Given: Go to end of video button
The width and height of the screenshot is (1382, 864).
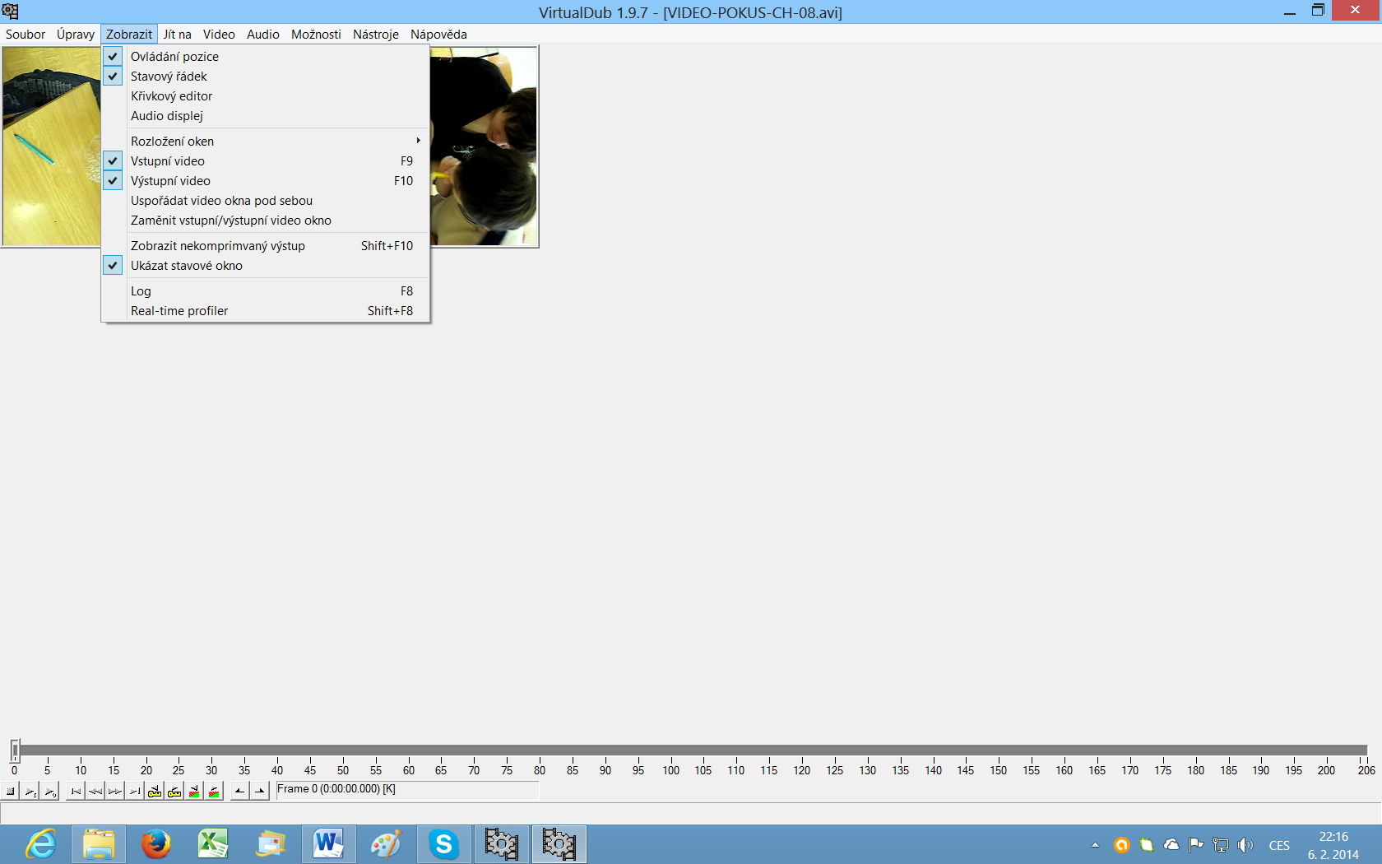Looking at the screenshot, I should (x=135, y=792).
